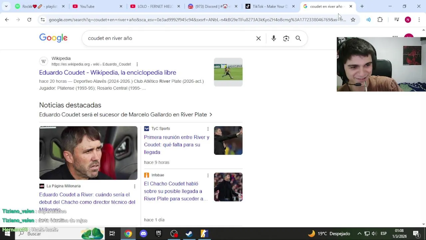The width and height of the screenshot is (426, 240).
Task: Open the tab search dropdown arrow
Action: [x=6, y=6]
